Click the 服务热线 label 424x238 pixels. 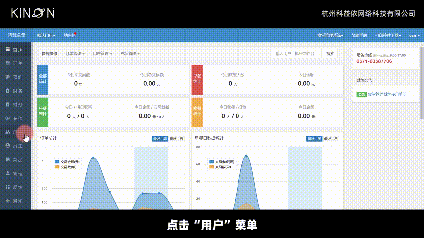(364, 55)
